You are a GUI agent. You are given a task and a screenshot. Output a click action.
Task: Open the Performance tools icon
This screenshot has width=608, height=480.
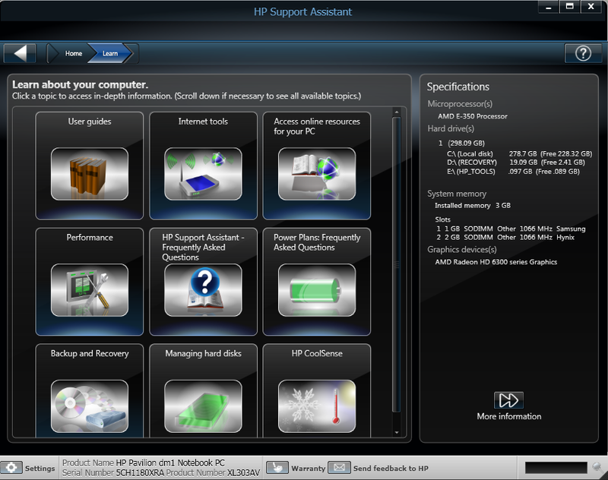click(90, 290)
